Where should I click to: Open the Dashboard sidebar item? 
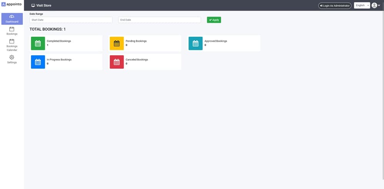point(12,19)
